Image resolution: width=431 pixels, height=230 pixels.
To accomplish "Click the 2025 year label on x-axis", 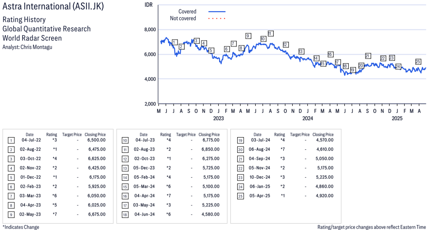I will [x=397, y=118].
